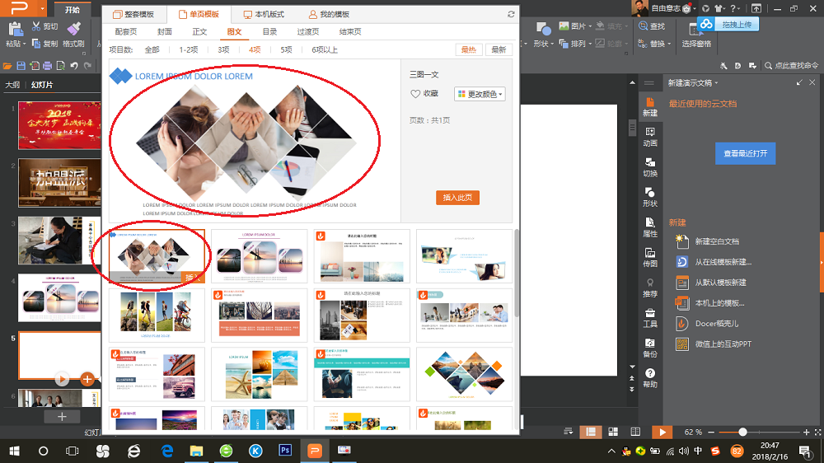Image resolution: width=824 pixels, height=463 pixels.
Task: Click the Copy (复制) icon
Action: click(x=36, y=44)
